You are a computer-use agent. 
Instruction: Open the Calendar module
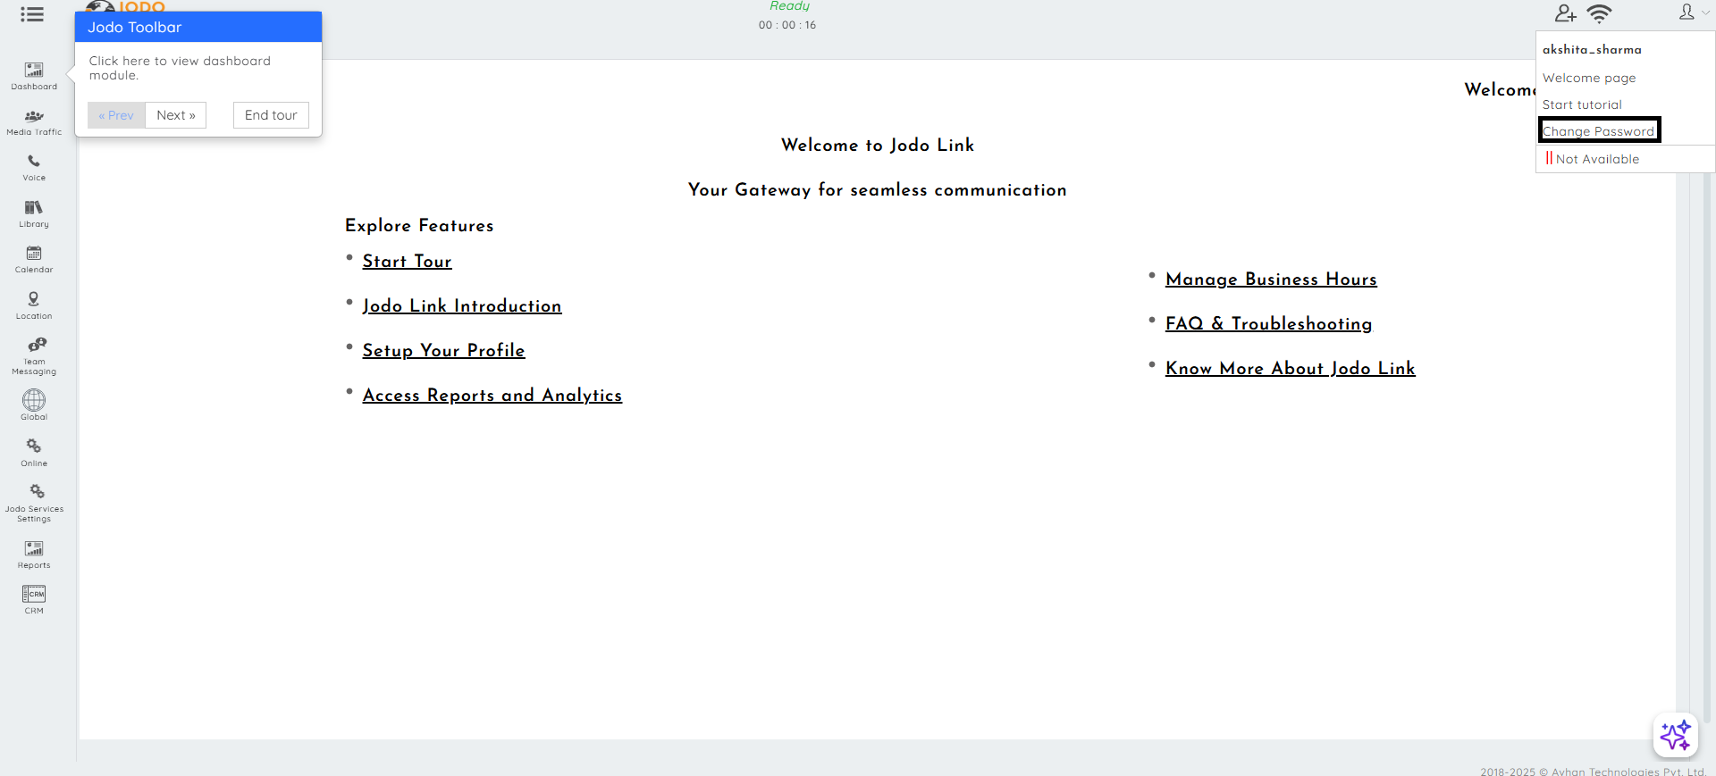[34, 260]
